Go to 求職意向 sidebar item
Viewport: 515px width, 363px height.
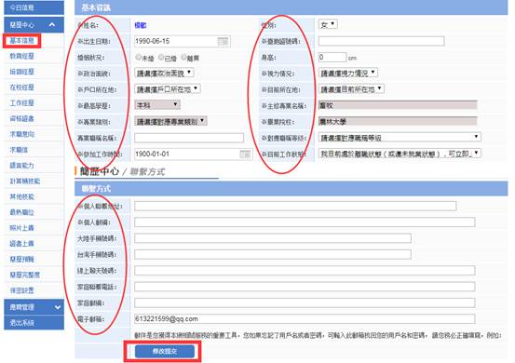(x=22, y=134)
